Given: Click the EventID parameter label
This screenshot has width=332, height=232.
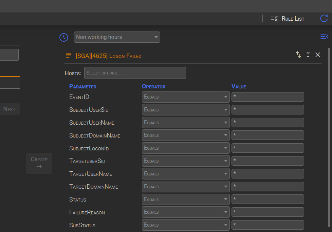Looking at the screenshot, I should pyautogui.click(x=79, y=97).
